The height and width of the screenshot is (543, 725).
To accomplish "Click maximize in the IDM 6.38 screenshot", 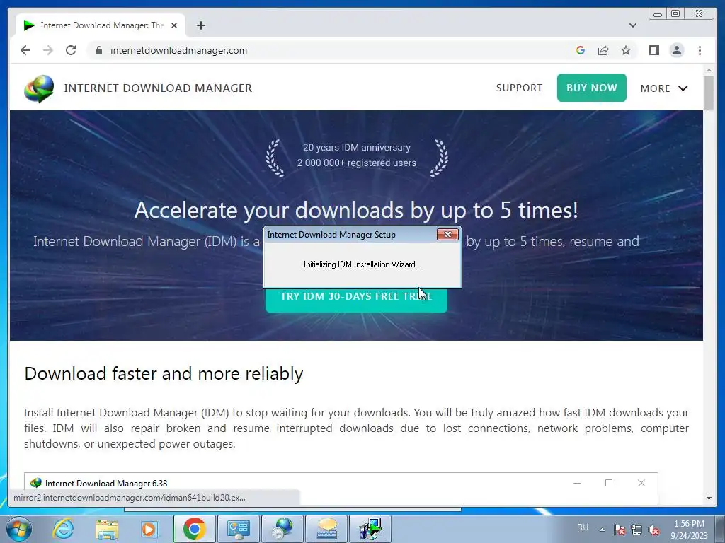I will click(x=609, y=483).
